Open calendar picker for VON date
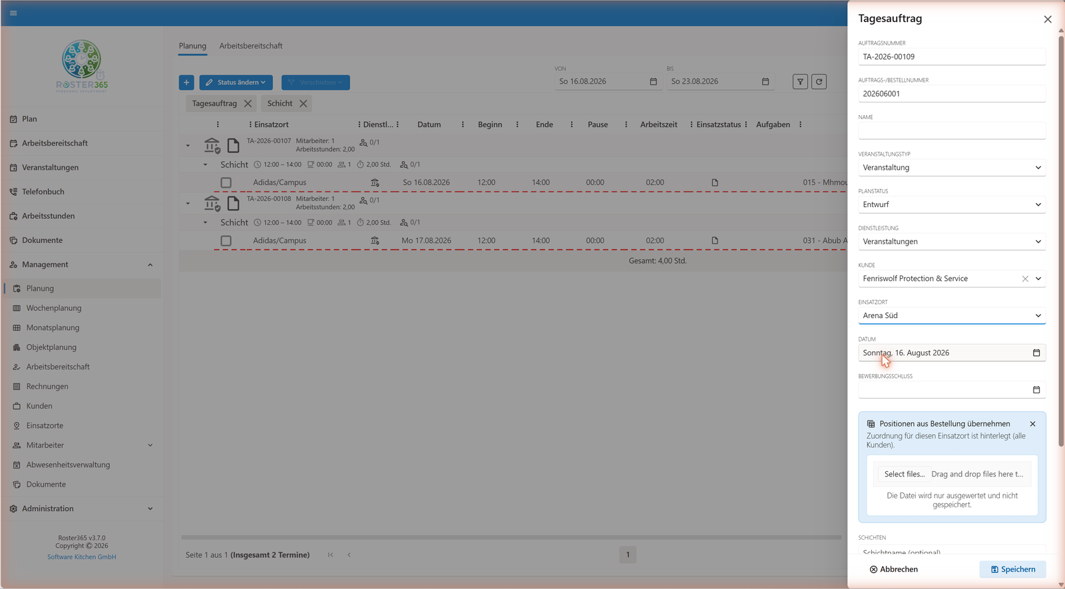 [653, 81]
